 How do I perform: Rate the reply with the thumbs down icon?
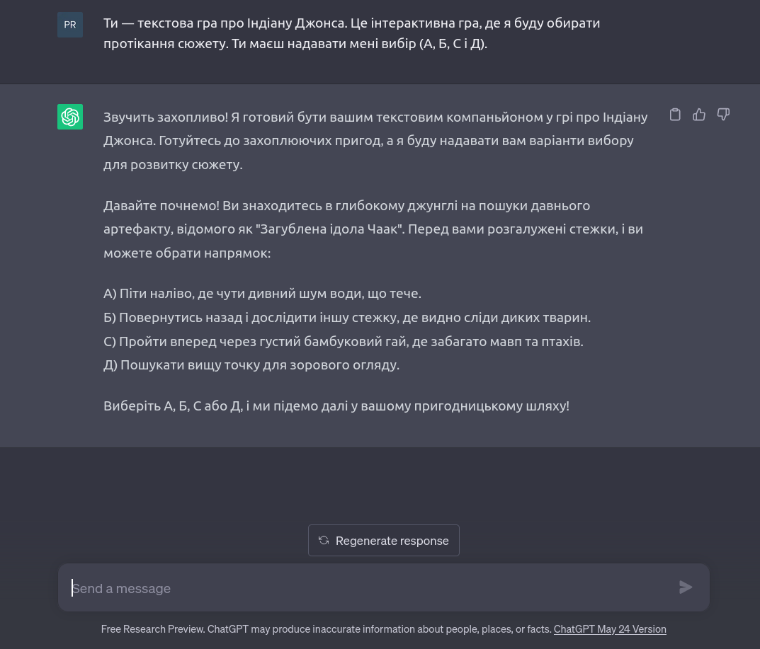(x=723, y=114)
